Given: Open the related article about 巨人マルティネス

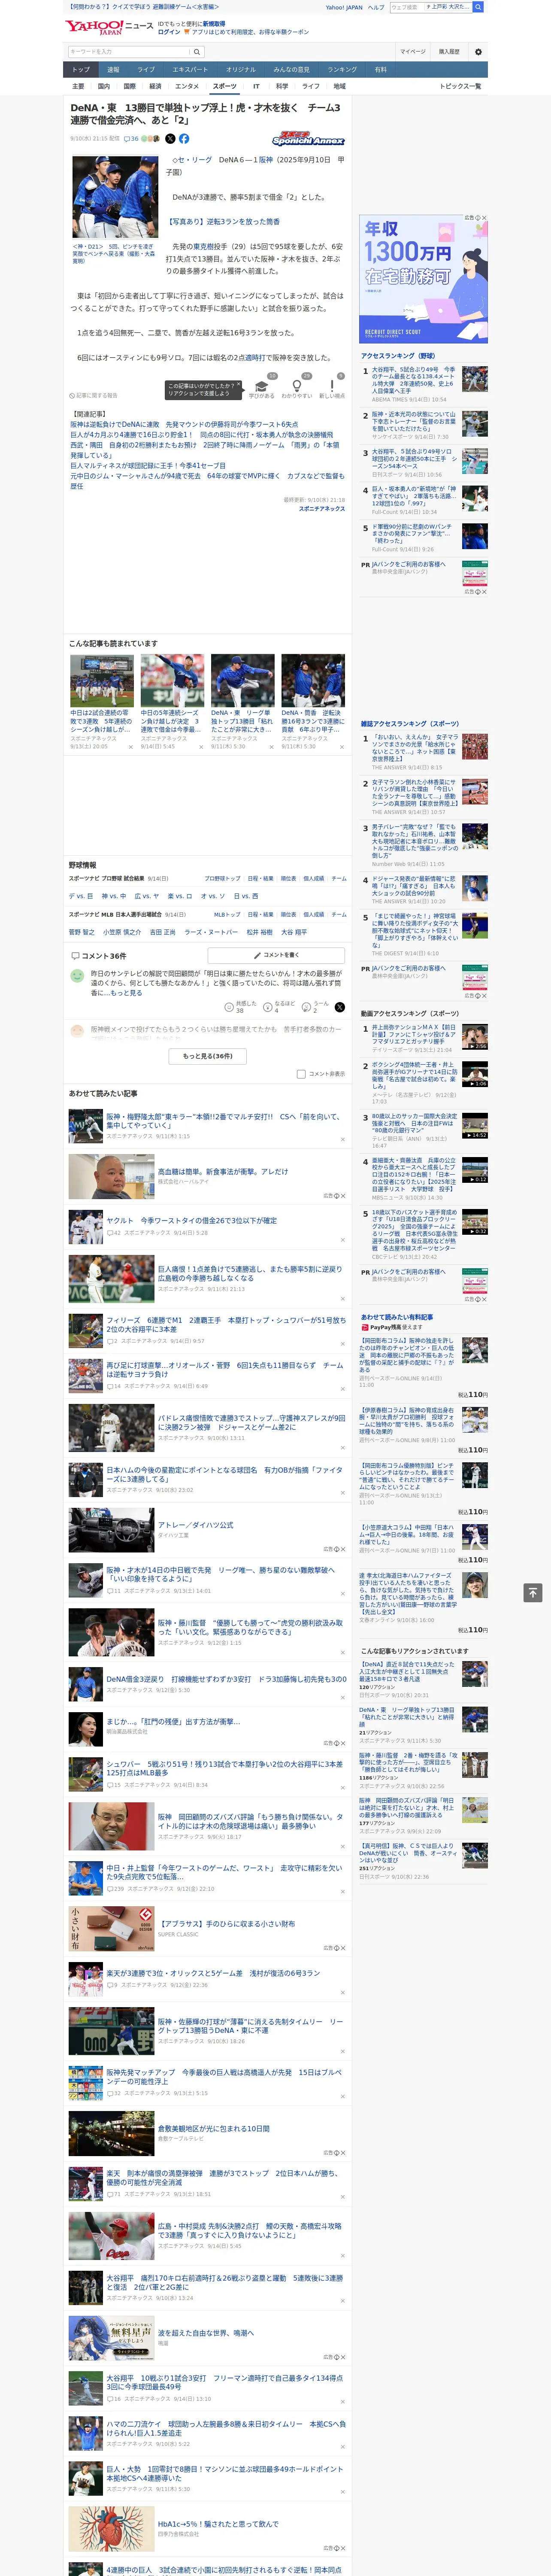Looking at the screenshot, I should pos(148,465).
